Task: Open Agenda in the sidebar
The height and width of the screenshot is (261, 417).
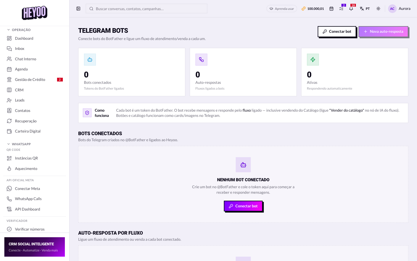Action: 35,69
